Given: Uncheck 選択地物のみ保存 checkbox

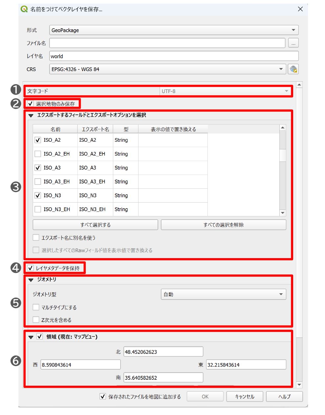Looking at the screenshot, I should pyautogui.click(x=30, y=104).
